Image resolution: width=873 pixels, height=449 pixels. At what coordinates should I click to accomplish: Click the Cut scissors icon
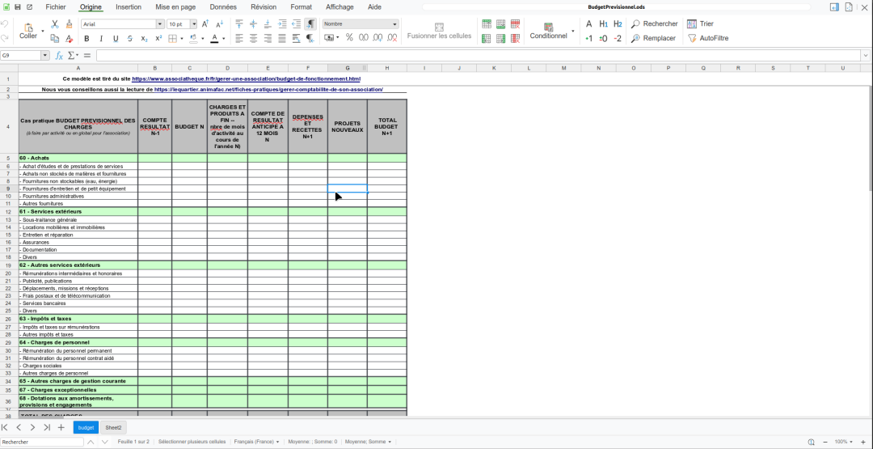click(55, 24)
